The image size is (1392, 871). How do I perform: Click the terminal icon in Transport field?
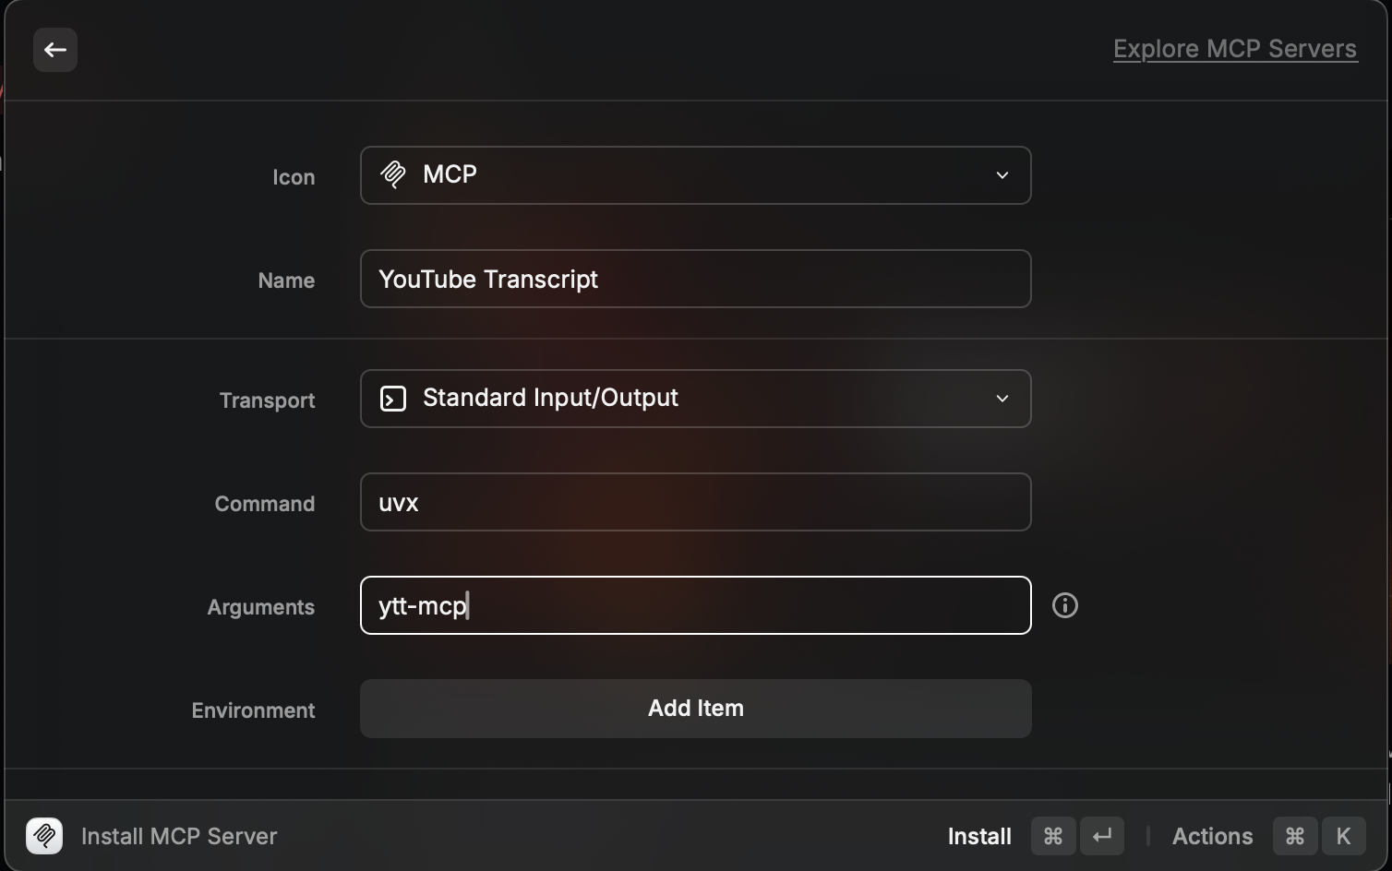[393, 399]
